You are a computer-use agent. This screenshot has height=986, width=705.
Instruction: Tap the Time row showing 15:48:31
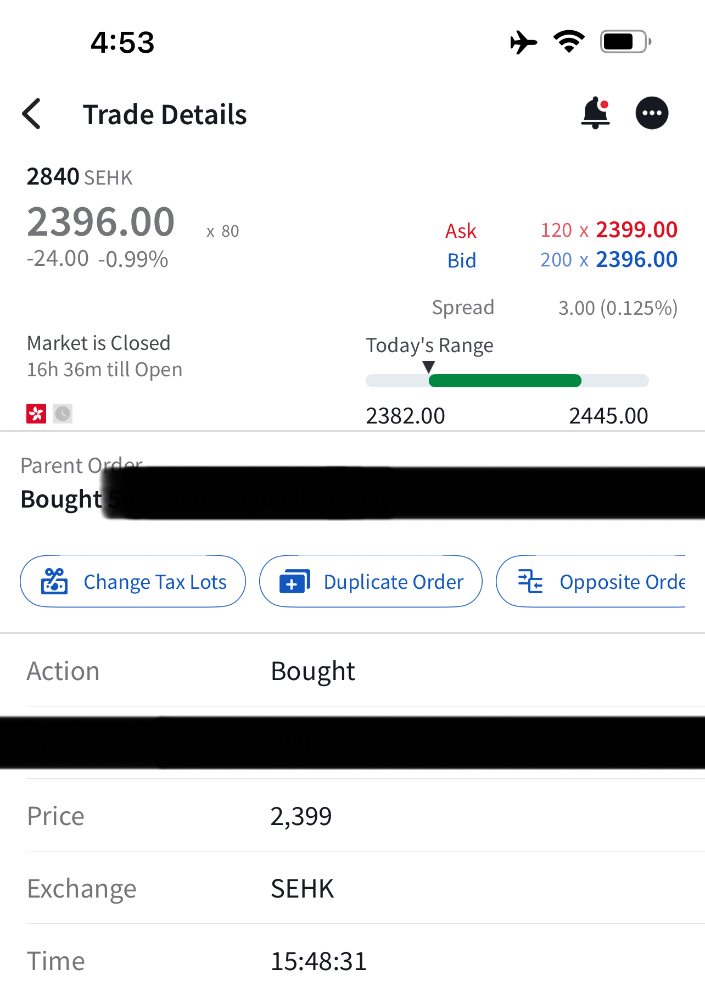351,961
